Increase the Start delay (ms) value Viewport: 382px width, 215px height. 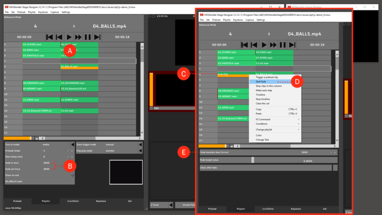point(72,157)
